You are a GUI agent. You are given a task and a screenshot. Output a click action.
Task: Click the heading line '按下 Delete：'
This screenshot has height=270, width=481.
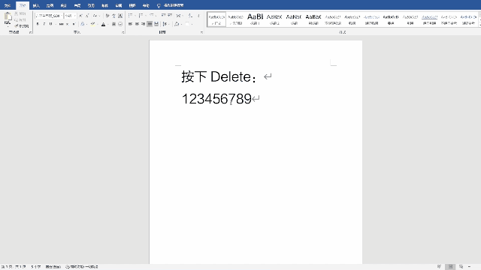click(x=219, y=76)
